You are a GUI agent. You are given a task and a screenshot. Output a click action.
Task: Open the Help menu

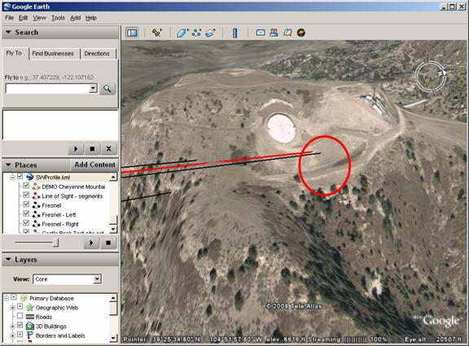(91, 18)
